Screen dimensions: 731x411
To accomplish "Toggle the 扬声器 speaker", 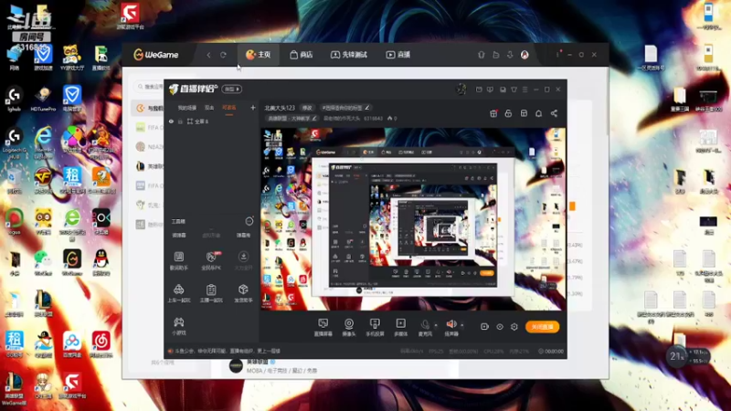I will click(x=450, y=327).
